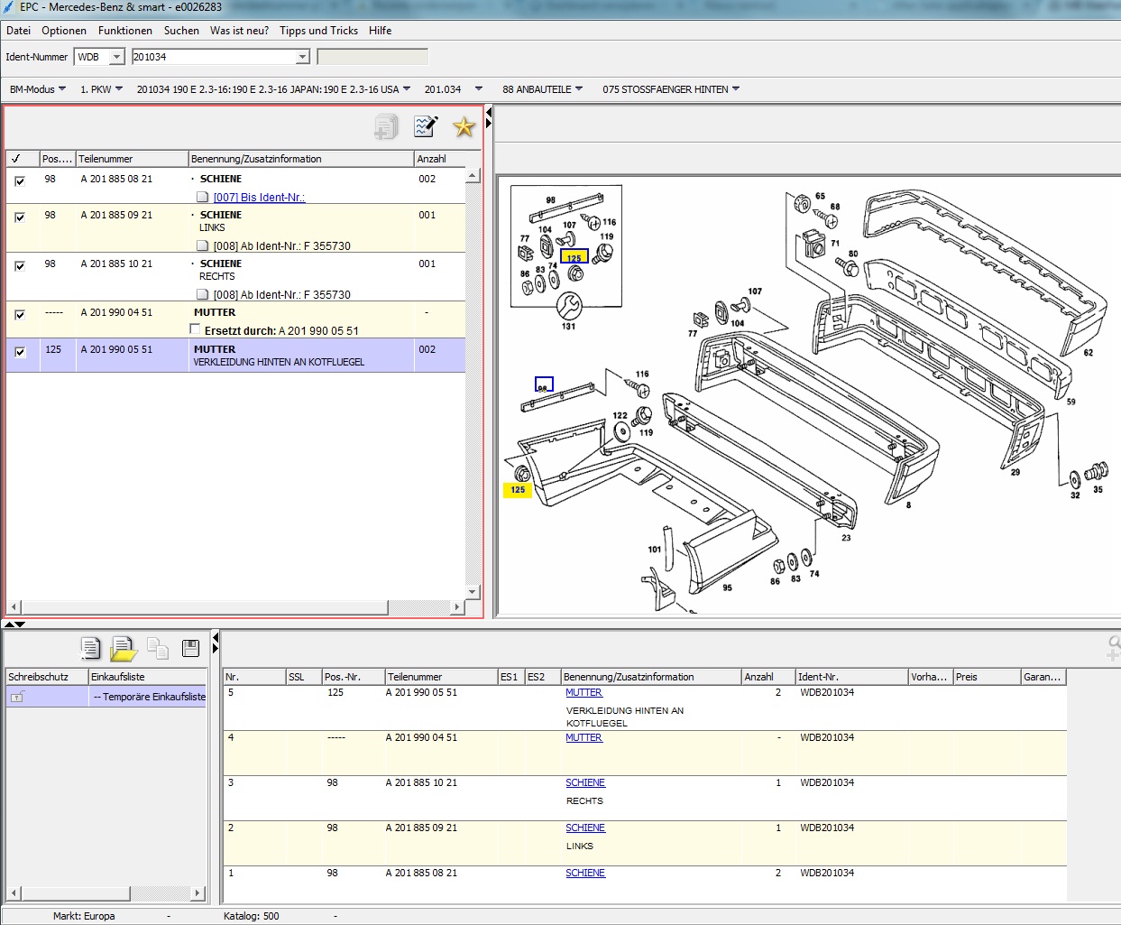Click the checkmark column header

click(23, 158)
